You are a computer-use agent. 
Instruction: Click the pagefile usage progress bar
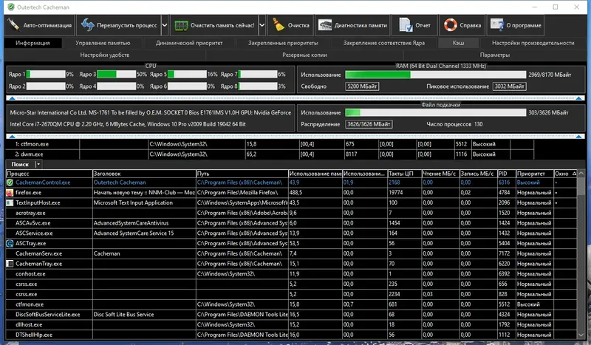pyautogui.click(x=435, y=112)
